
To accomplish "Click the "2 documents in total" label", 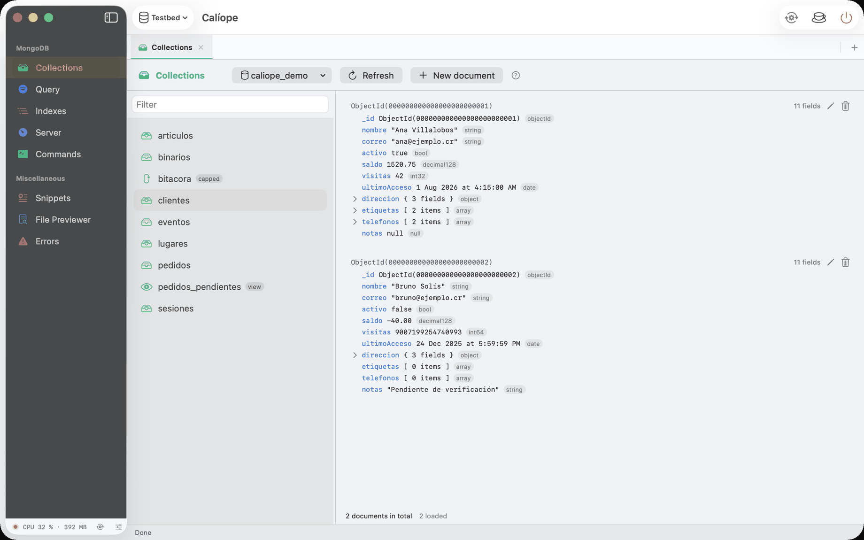I will click(x=379, y=516).
